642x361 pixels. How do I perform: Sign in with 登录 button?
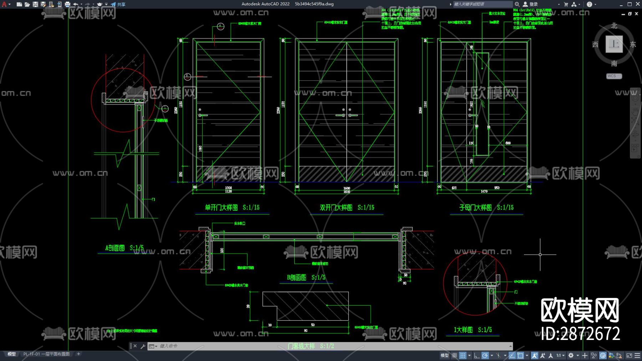click(530, 4)
